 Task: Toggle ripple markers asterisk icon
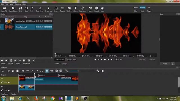pyautogui.click(x=61, y=71)
